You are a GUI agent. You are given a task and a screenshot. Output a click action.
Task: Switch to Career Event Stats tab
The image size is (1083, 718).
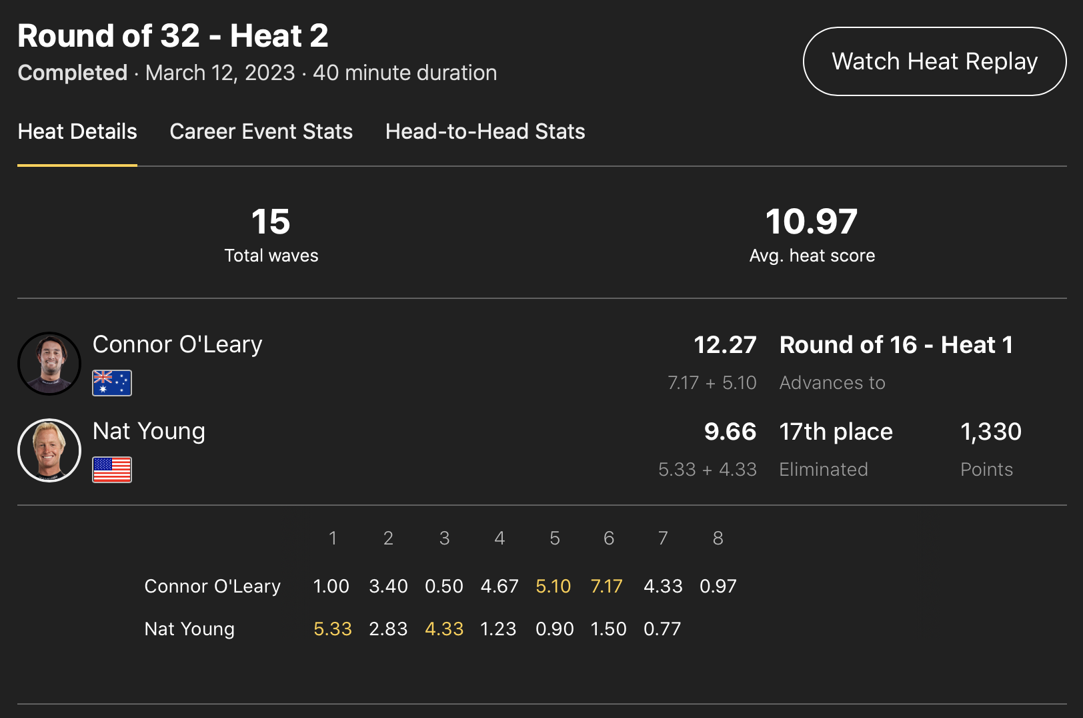tap(261, 131)
